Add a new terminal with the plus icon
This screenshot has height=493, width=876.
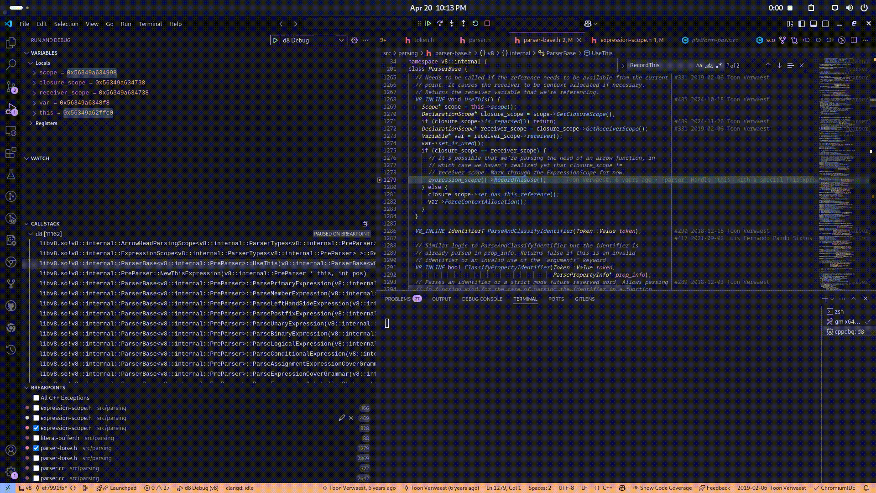point(824,299)
